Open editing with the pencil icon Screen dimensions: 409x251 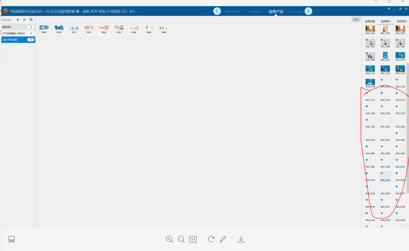pyautogui.click(x=223, y=239)
